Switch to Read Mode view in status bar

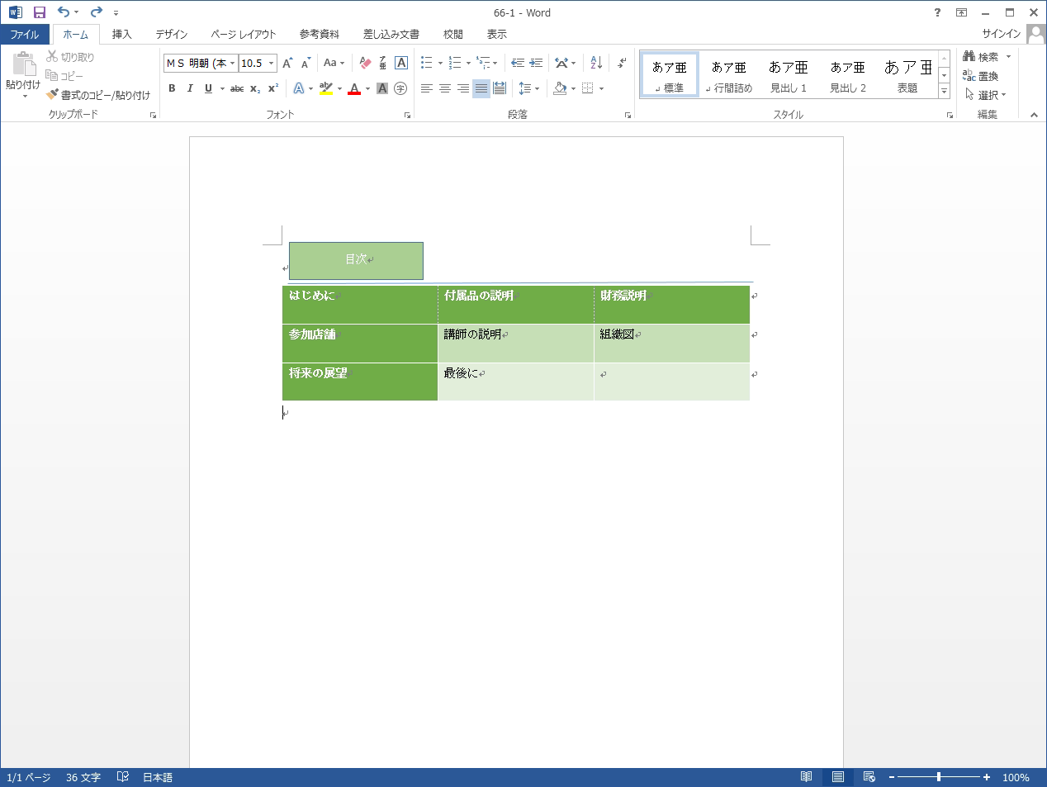[806, 777]
